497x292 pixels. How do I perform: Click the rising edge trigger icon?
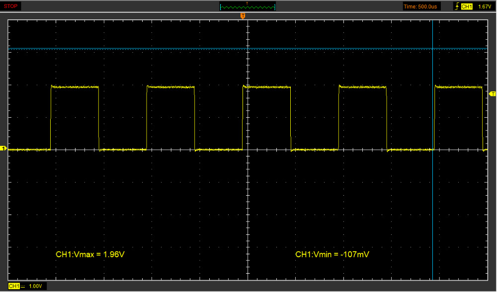click(456, 6)
